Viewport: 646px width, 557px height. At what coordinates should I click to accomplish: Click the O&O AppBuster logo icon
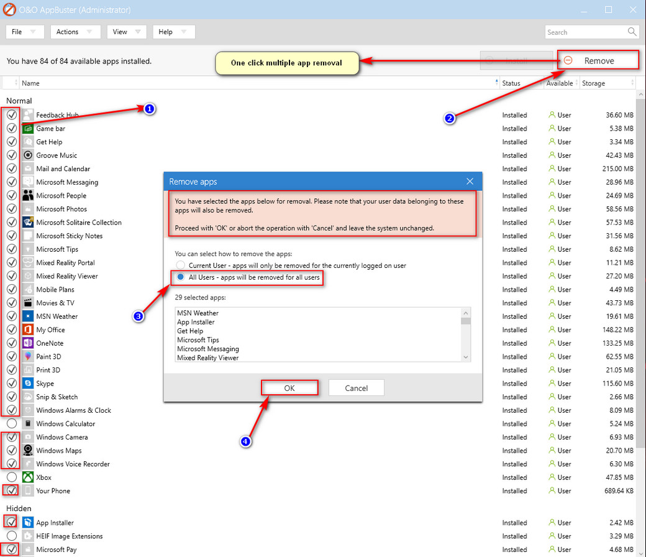(9, 9)
